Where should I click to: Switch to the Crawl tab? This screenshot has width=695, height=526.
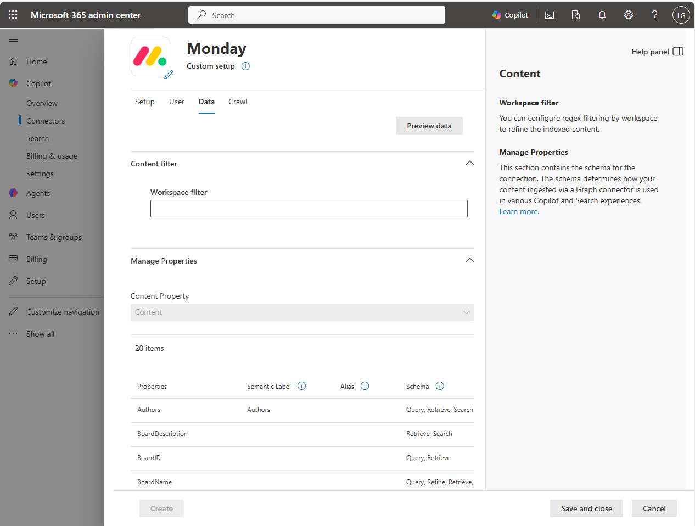click(x=238, y=102)
